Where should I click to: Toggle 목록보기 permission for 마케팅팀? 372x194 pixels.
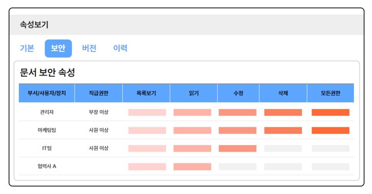[x=147, y=130]
